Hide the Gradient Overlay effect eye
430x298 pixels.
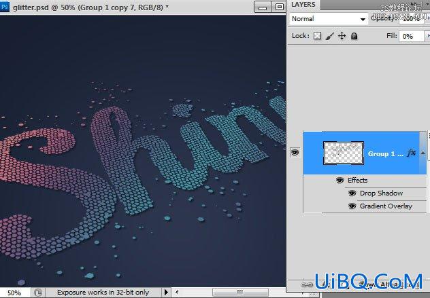pos(352,206)
